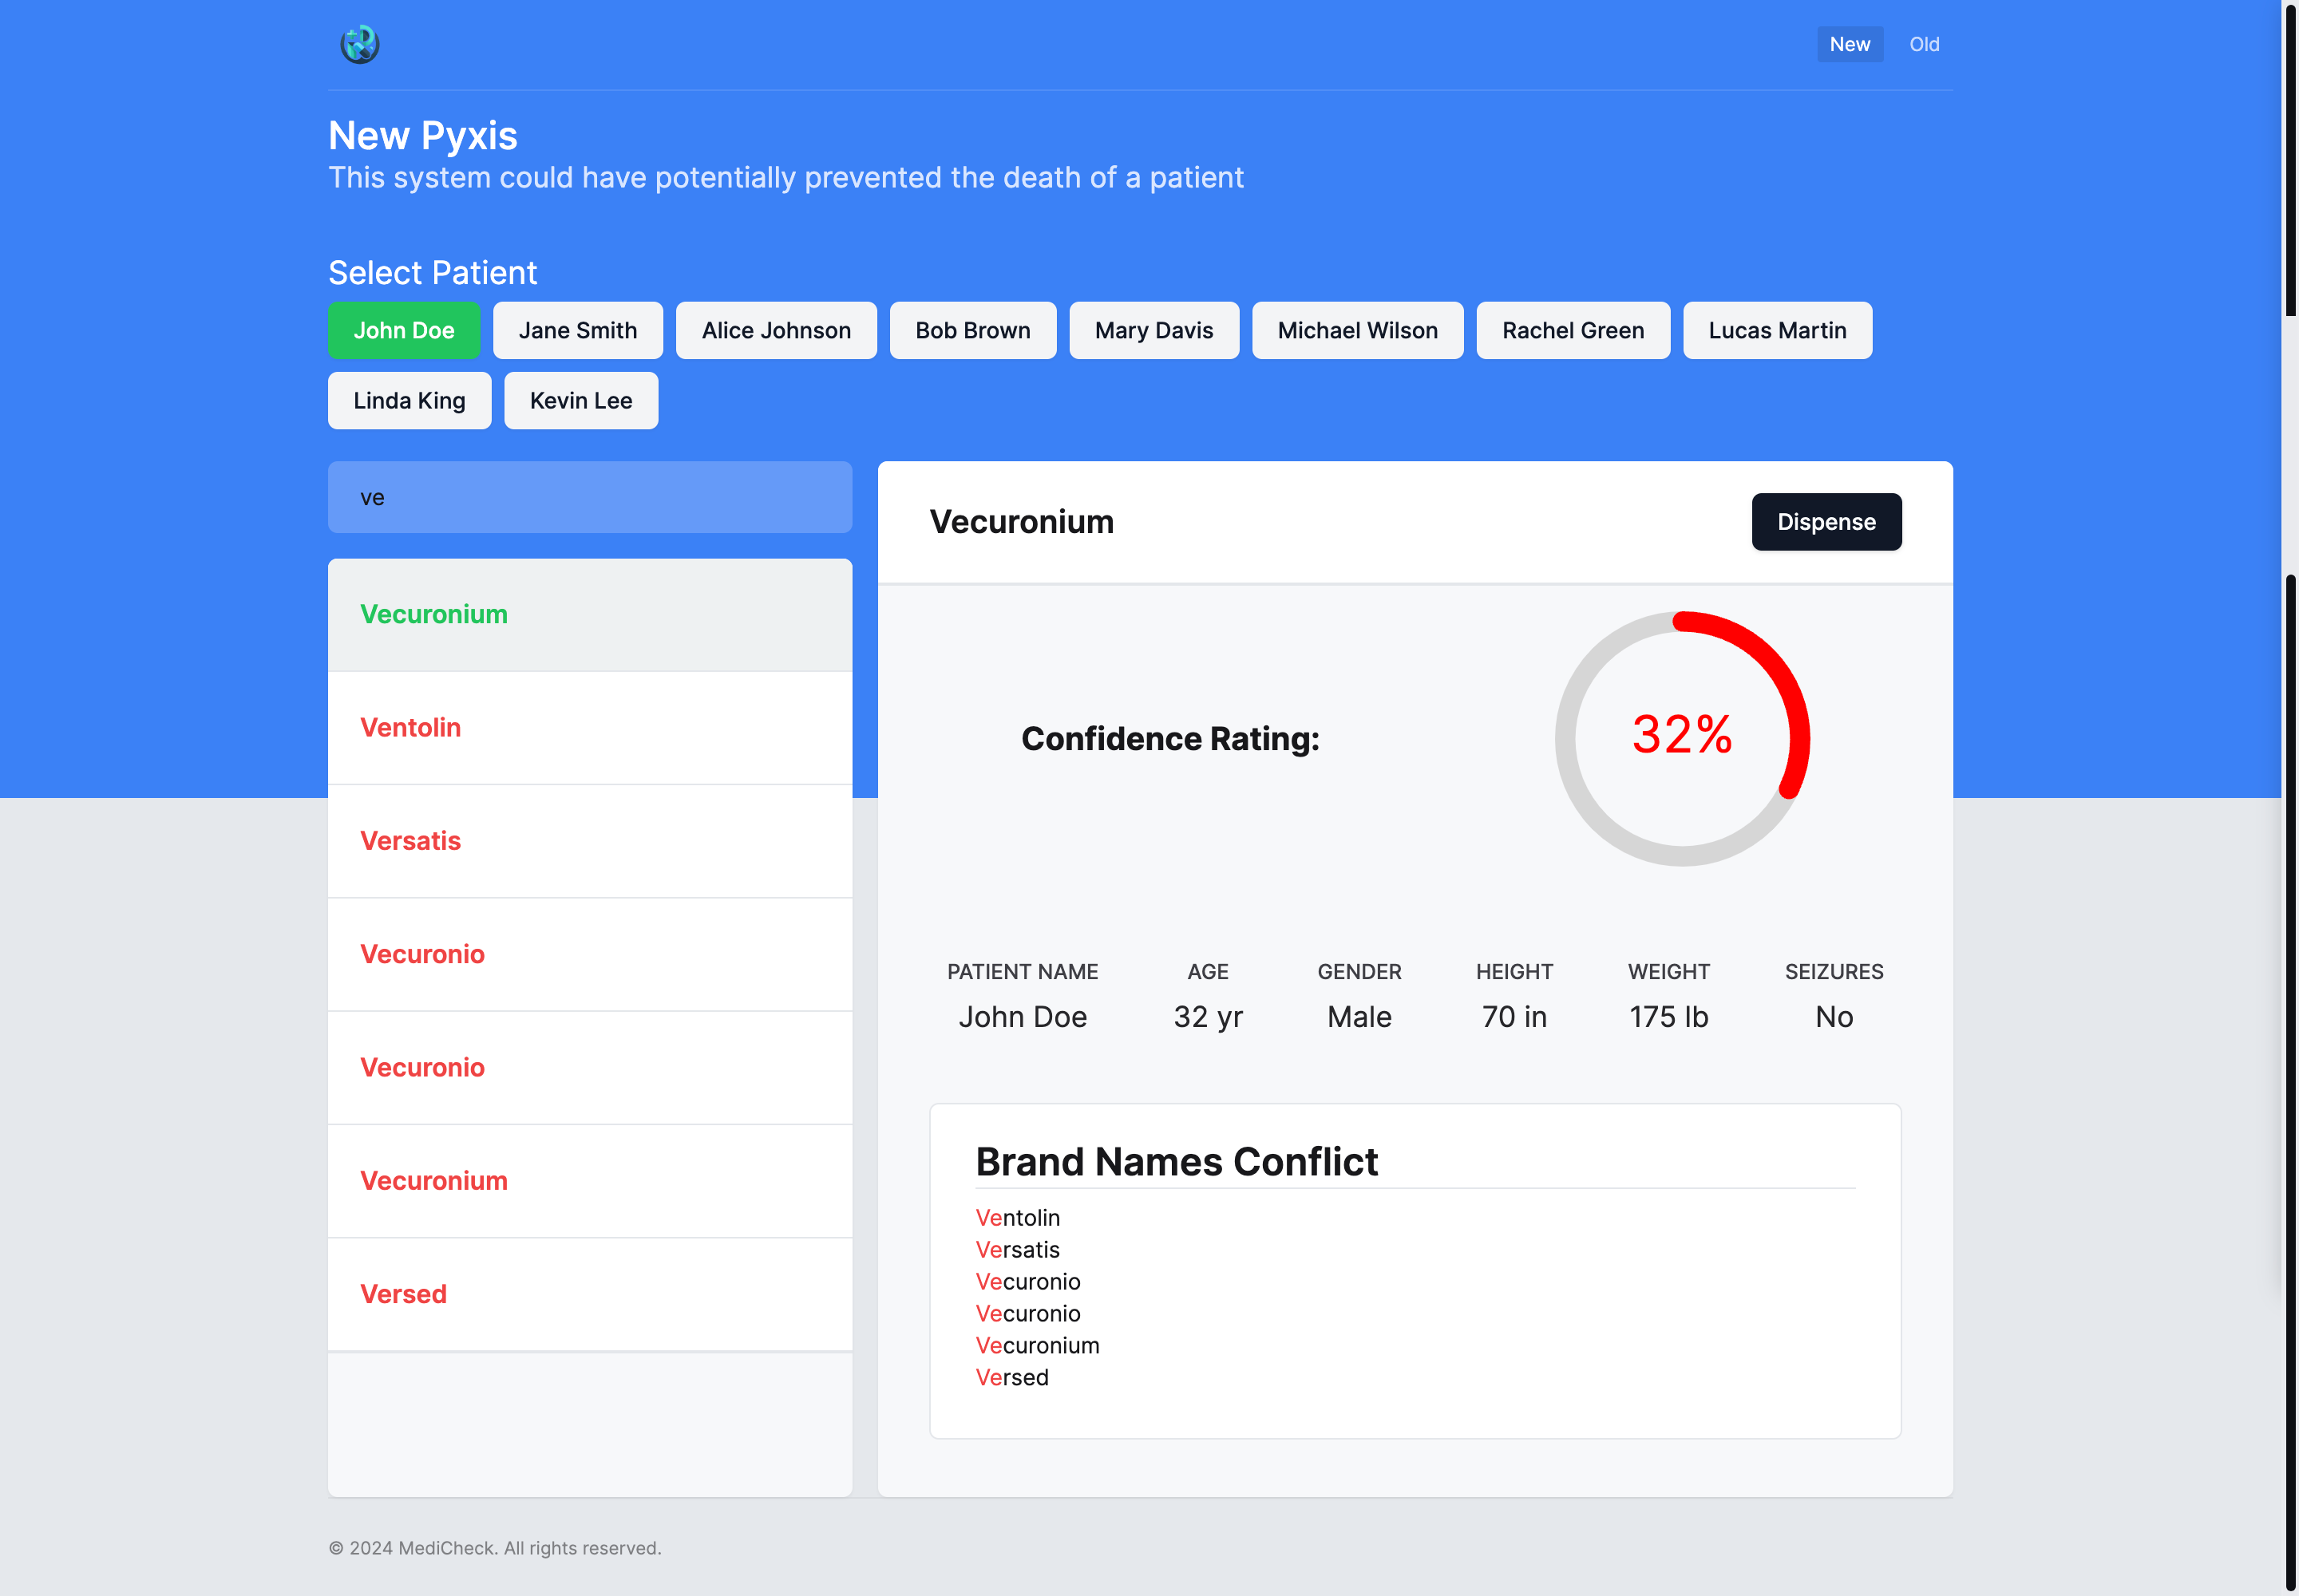Select patient Jane Smith
Screen dimensions: 2299x1596
point(577,330)
